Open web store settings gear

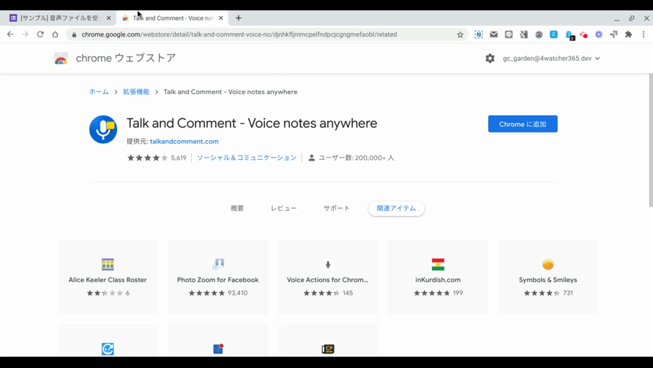(x=490, y=59)
